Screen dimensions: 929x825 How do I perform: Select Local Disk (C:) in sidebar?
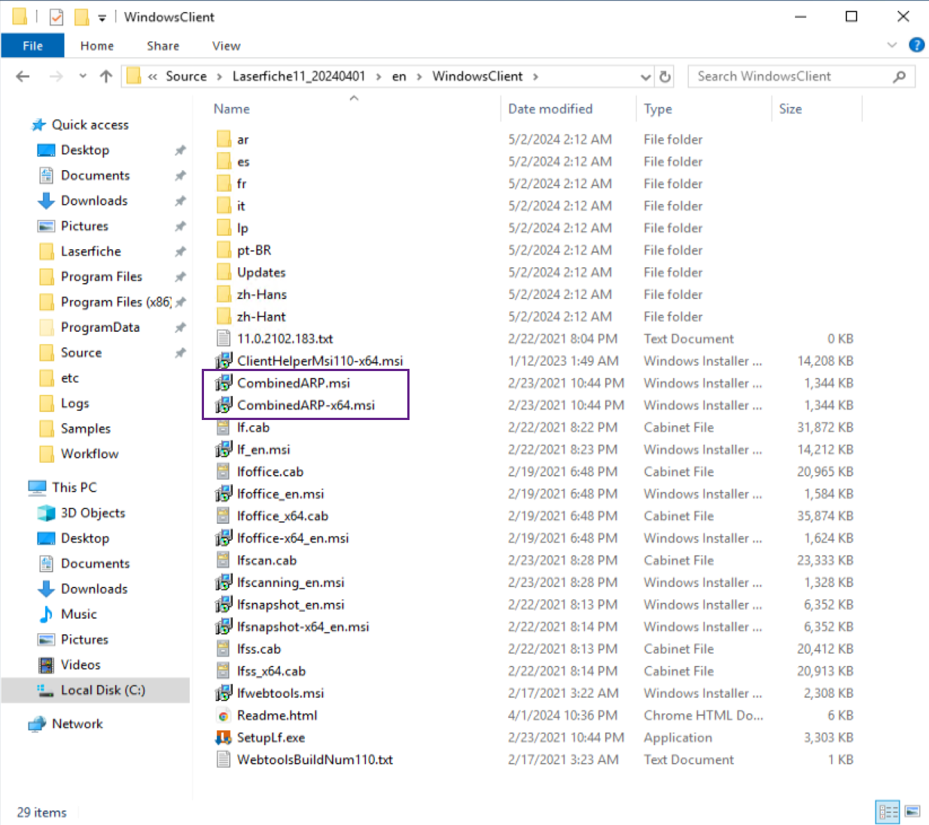(103, 690)
